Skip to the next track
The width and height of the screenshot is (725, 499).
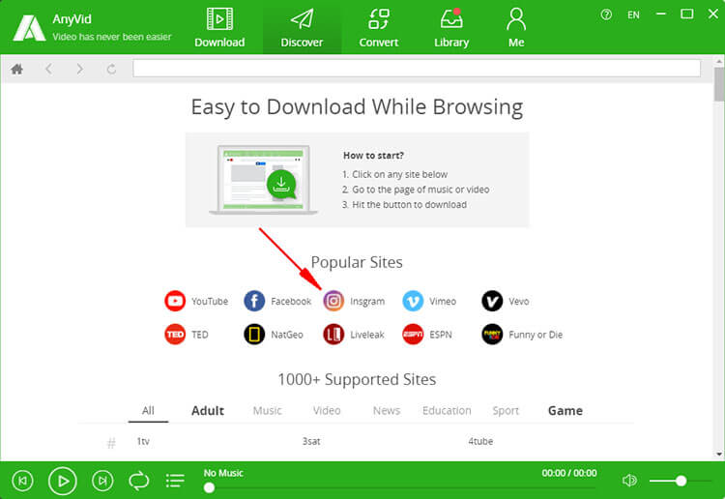tap(102, 481)
